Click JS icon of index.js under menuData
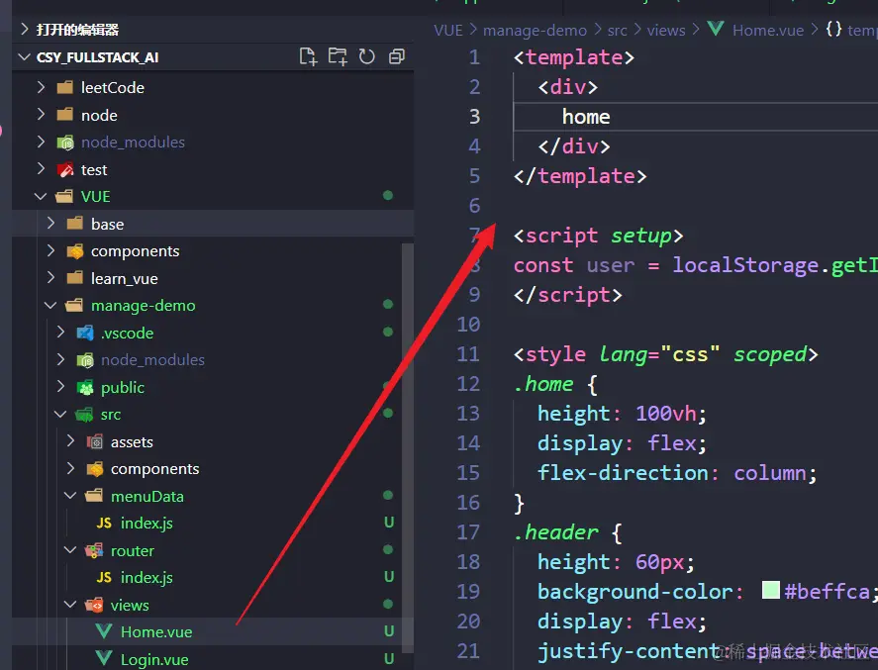 [x=104, y=523]
